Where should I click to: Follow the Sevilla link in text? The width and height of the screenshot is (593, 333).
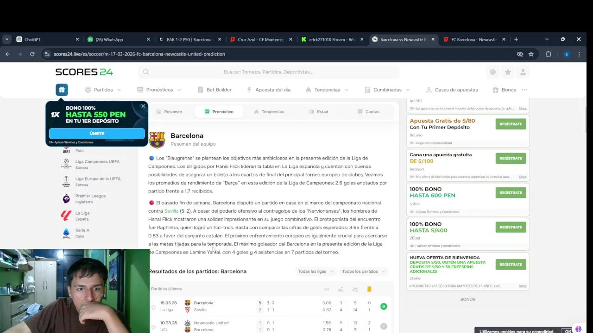pyautogui.click(x=171, y=211)
